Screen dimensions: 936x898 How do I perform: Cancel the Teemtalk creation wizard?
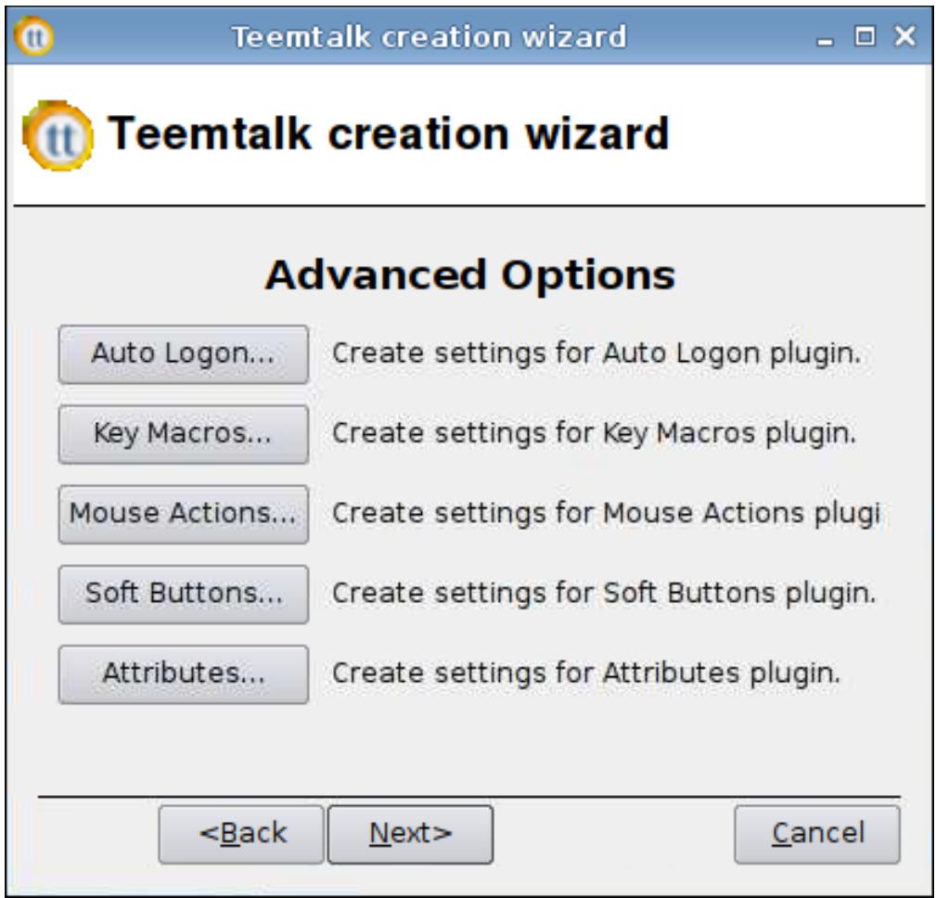click(x=817, y=834)
